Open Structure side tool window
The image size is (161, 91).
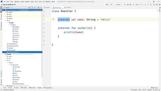pos(1,74)
